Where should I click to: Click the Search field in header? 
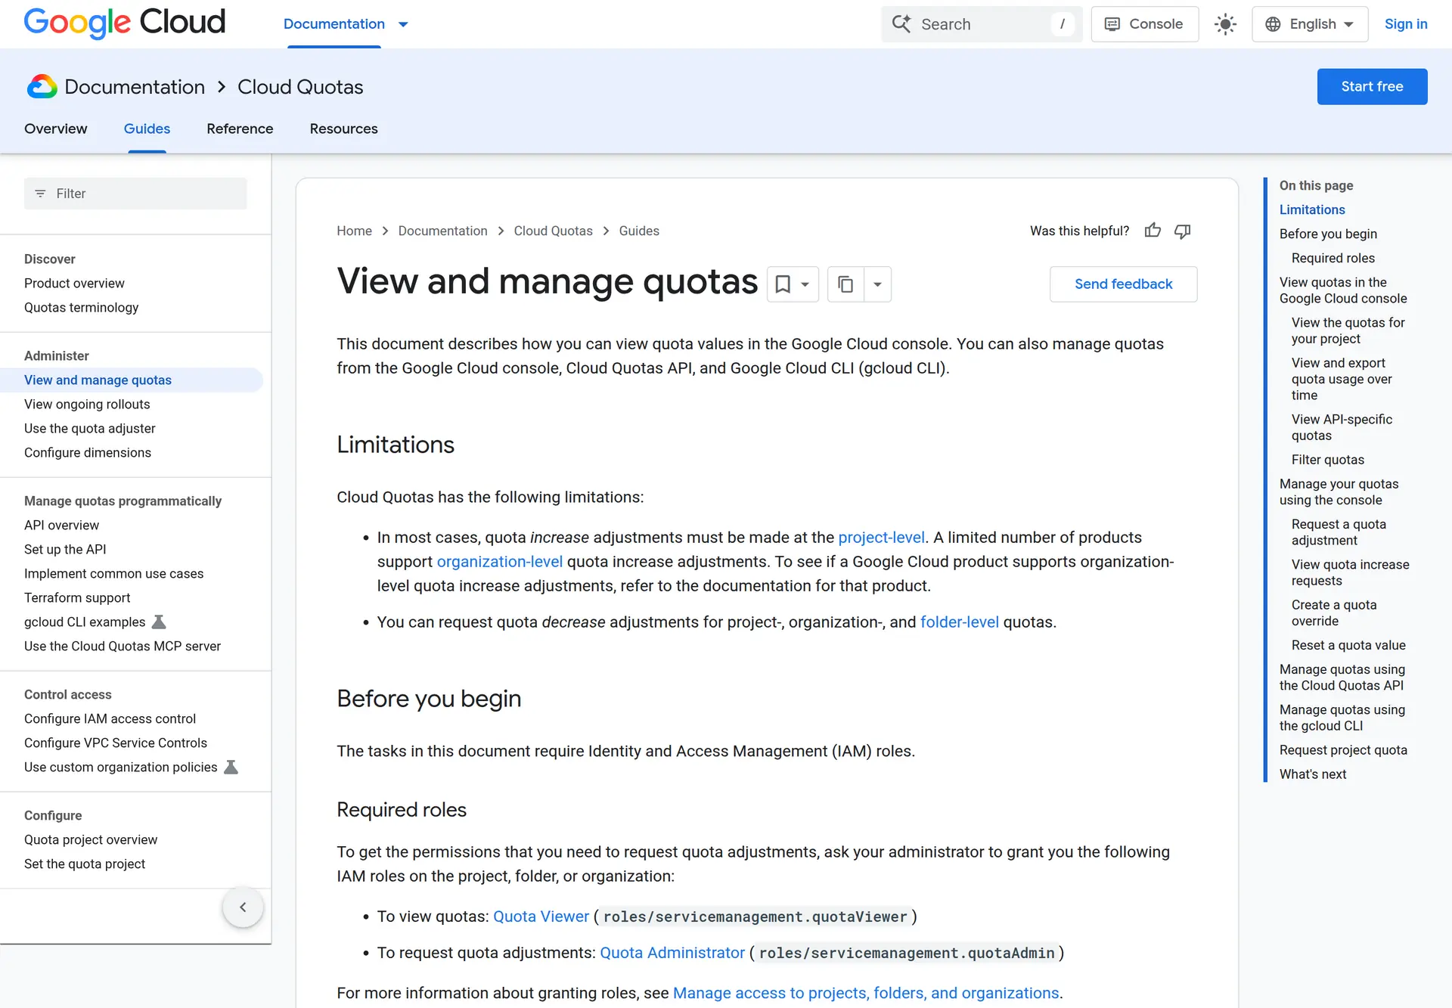click(982, 24)
